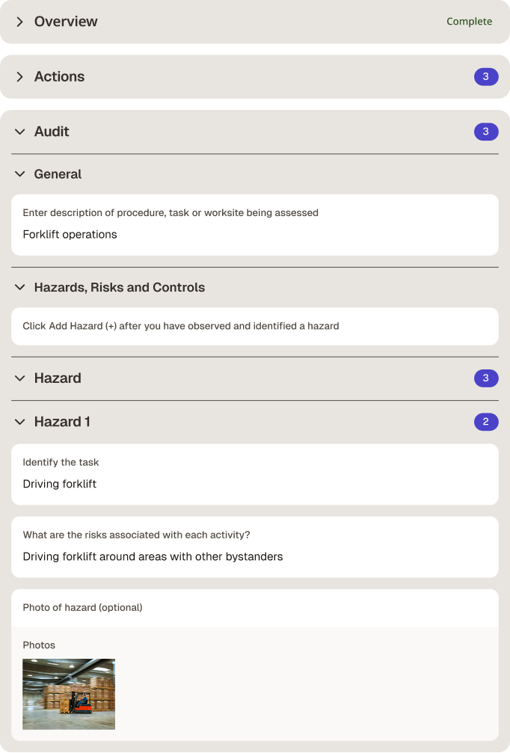510x753 pixels.
Task: Click the Add Hazard instruction card
Action: 255,326
